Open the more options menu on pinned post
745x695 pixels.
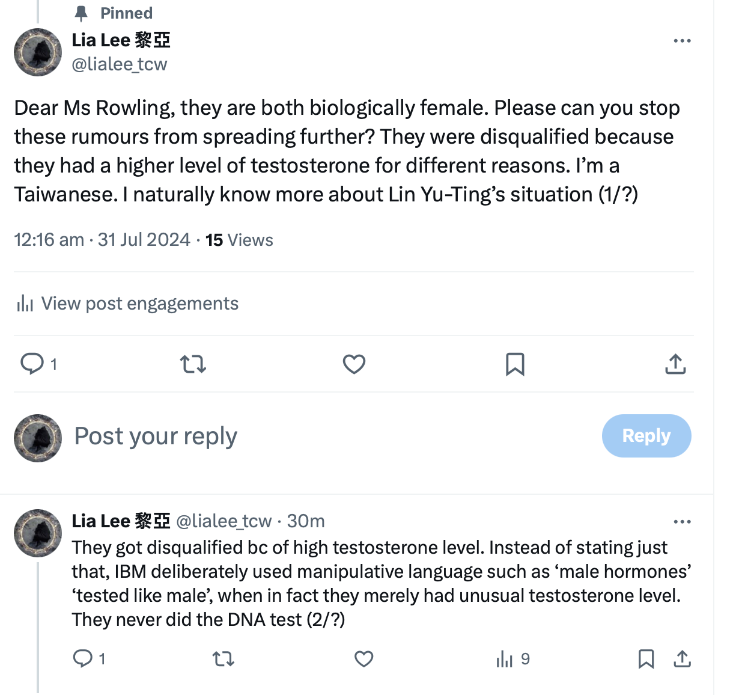(x=682, y=41)
